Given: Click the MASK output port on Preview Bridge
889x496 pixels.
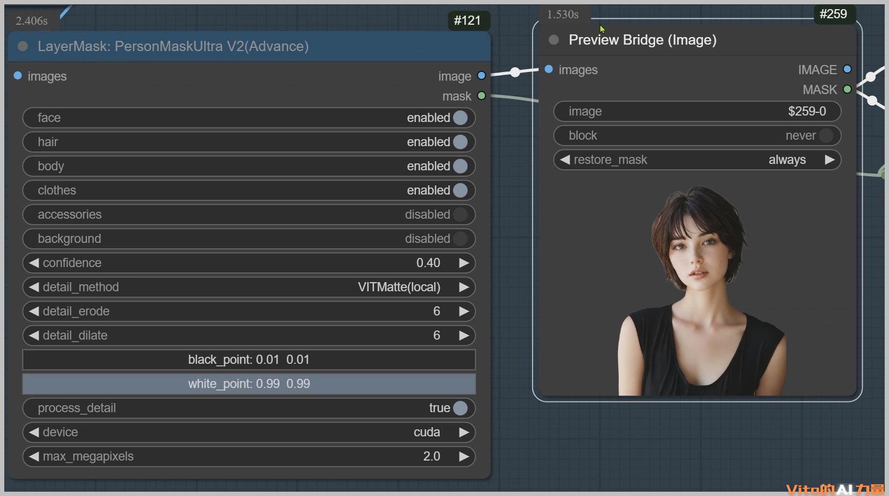Looking at the screenshot, I should (x=848, y=89).
